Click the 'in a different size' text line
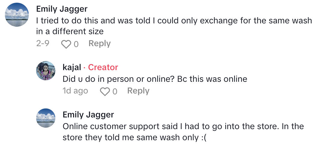The height and width of the screenshot is (145, 317). (x=70, y=31)
